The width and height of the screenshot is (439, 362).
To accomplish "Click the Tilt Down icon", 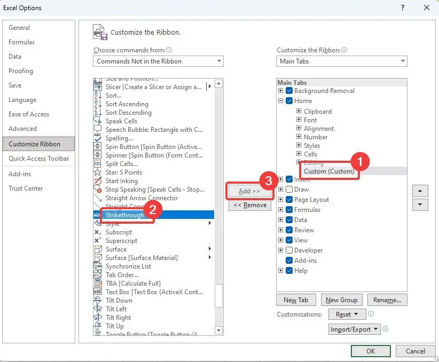I will pos(97,301).
